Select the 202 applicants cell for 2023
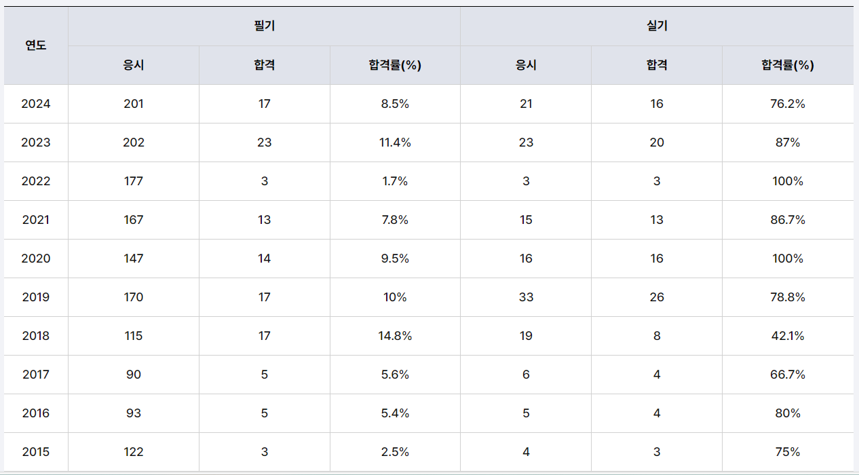This screenshot has width=859, height=475. (134, 142)
